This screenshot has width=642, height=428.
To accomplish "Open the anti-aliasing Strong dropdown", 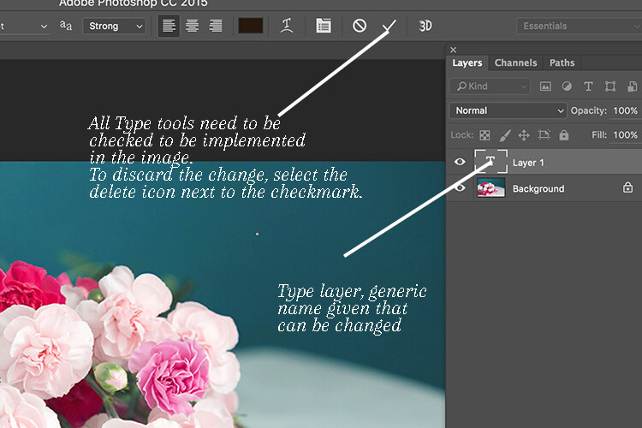I will click(114, 27).
